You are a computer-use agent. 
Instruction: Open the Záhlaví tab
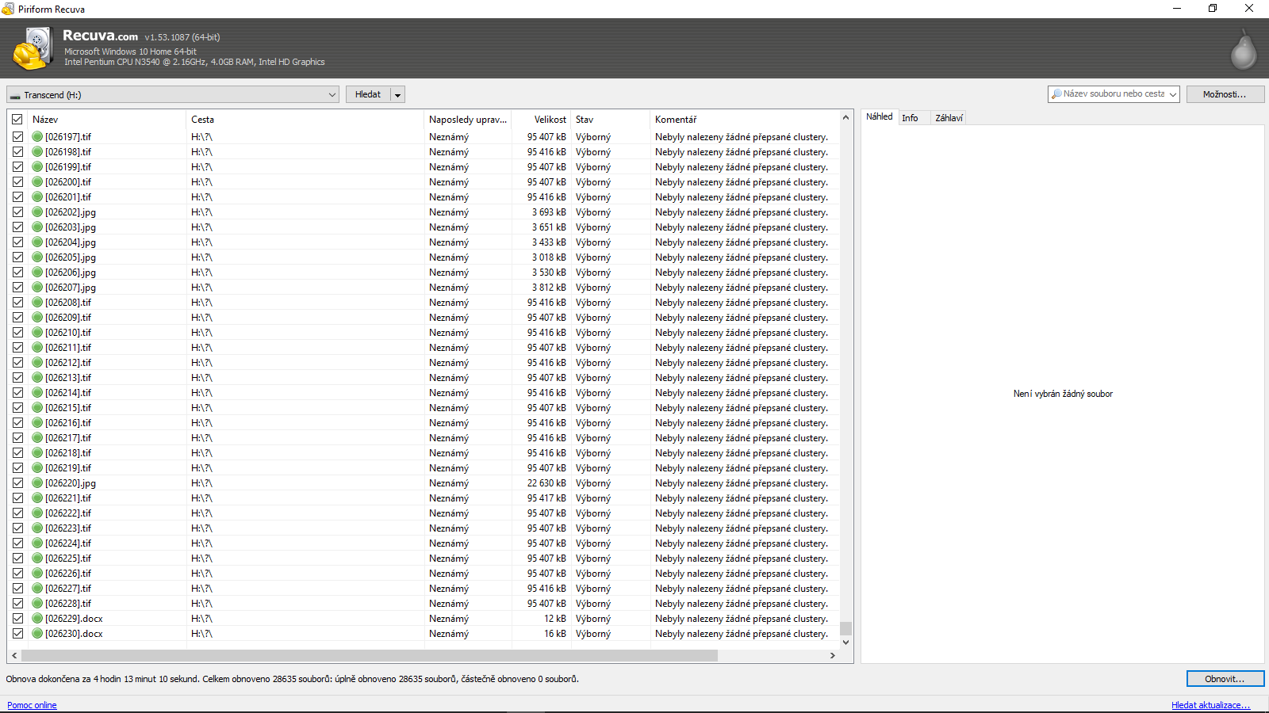click(949, 118)
